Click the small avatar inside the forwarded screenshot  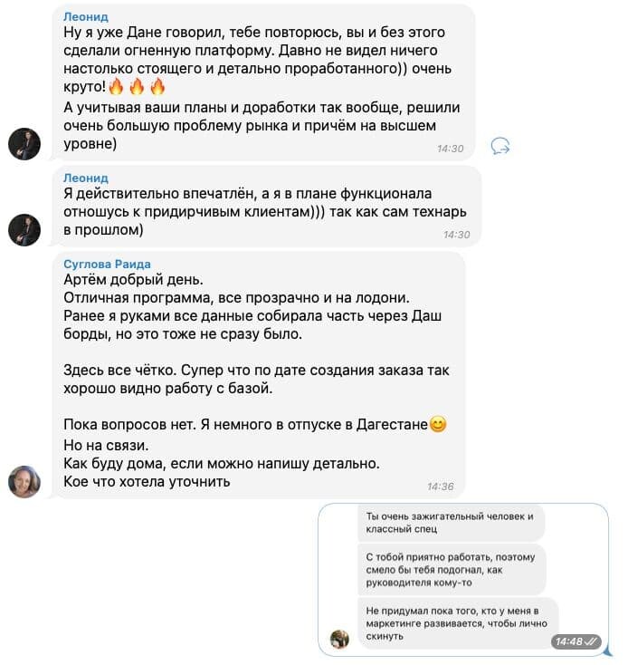pos(339,639)
